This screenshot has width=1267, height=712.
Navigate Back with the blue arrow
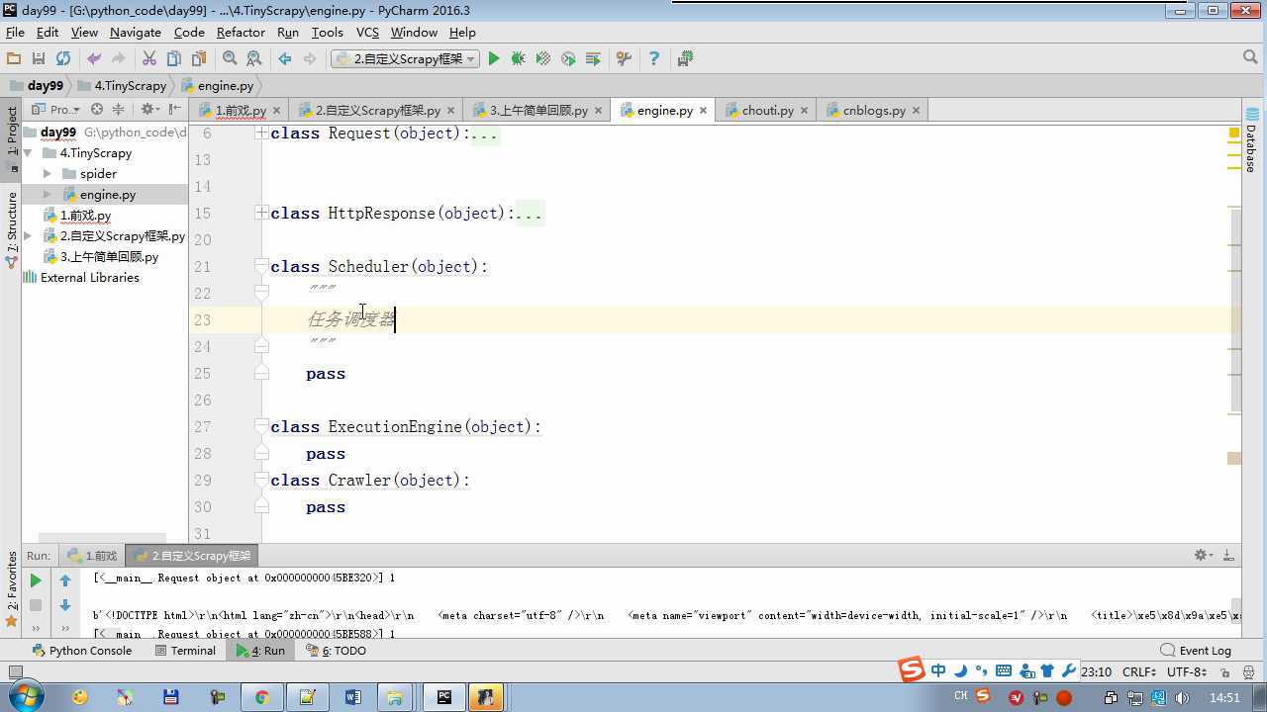point(285,59)
